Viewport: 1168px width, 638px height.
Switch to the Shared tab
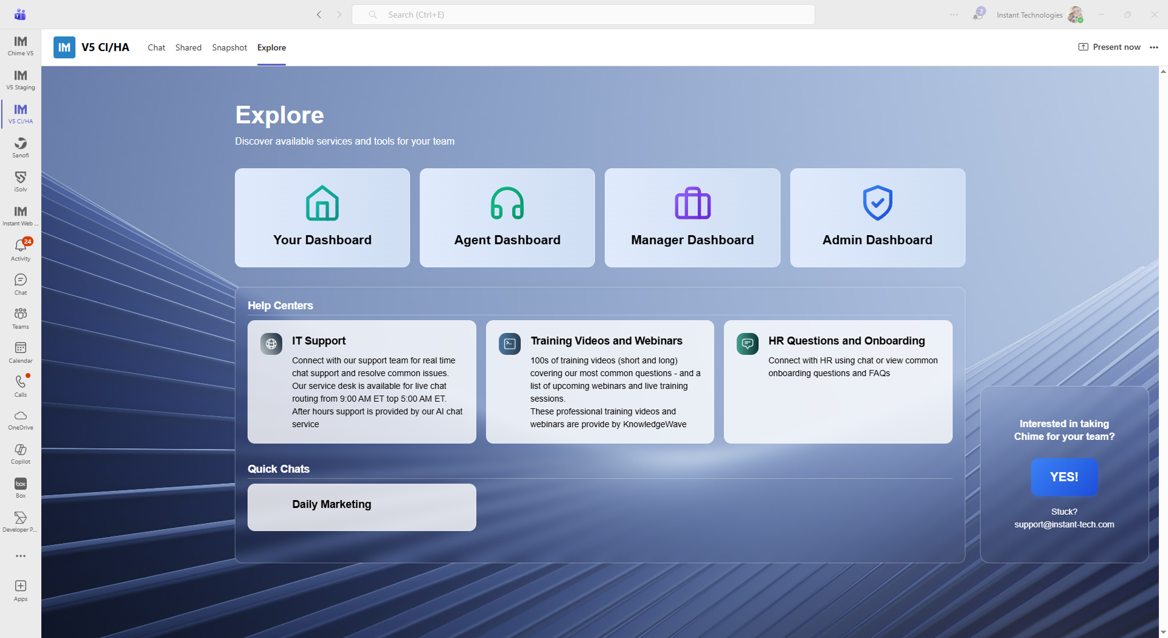[188, 47]
